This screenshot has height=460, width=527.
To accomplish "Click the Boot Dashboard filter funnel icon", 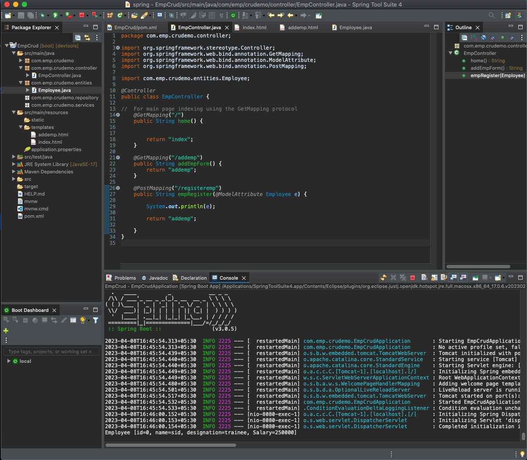I will pos(95,320).
